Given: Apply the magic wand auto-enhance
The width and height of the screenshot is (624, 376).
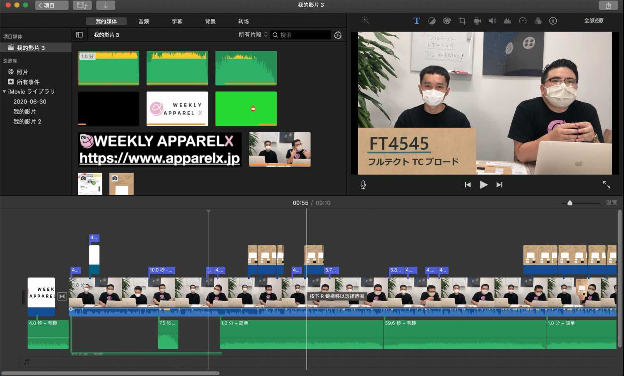Looking at the screenshot, I should click(x=365, y=20).
